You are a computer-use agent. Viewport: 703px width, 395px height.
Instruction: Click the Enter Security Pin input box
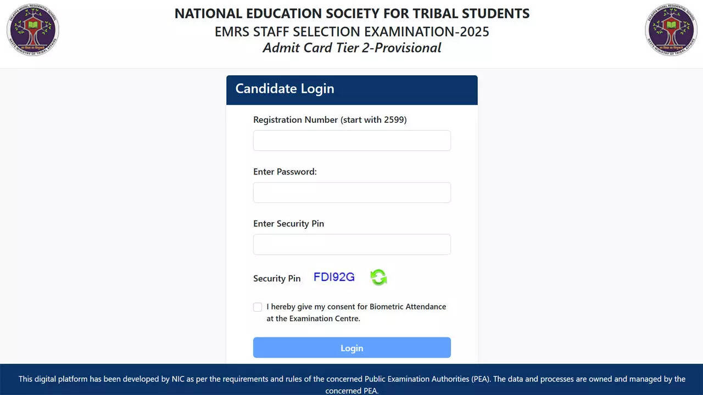click(351, 244)
